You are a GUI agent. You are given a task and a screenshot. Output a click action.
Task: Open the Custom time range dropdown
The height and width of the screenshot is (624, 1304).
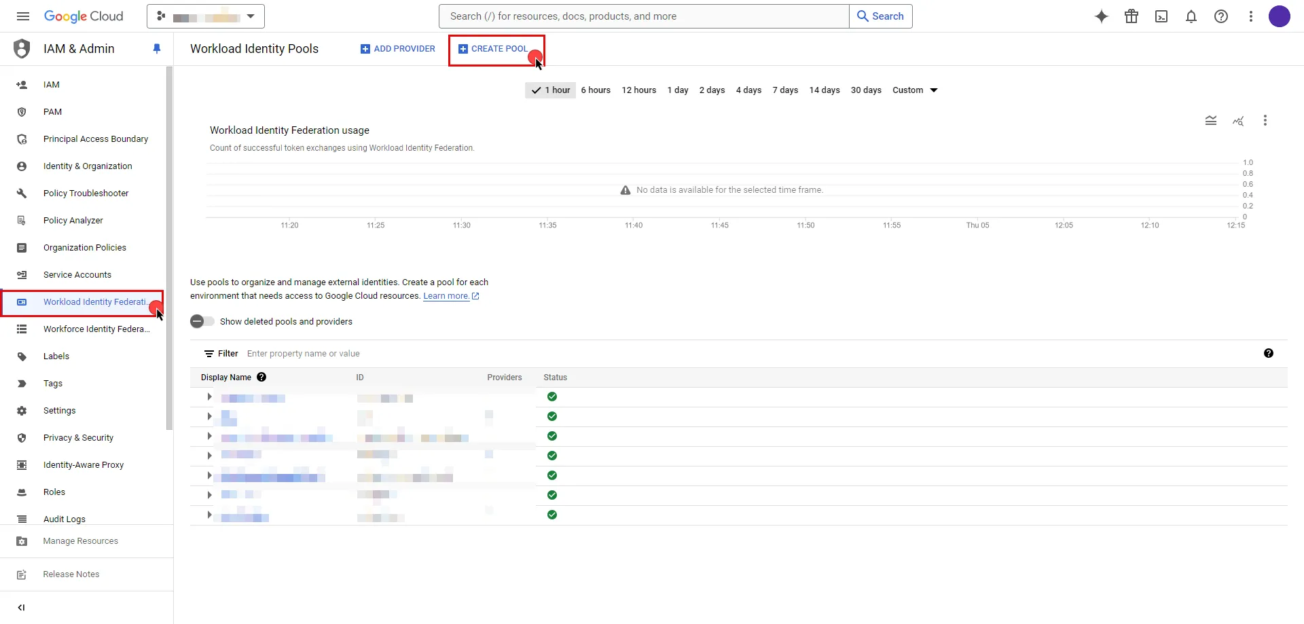[915, 90]
